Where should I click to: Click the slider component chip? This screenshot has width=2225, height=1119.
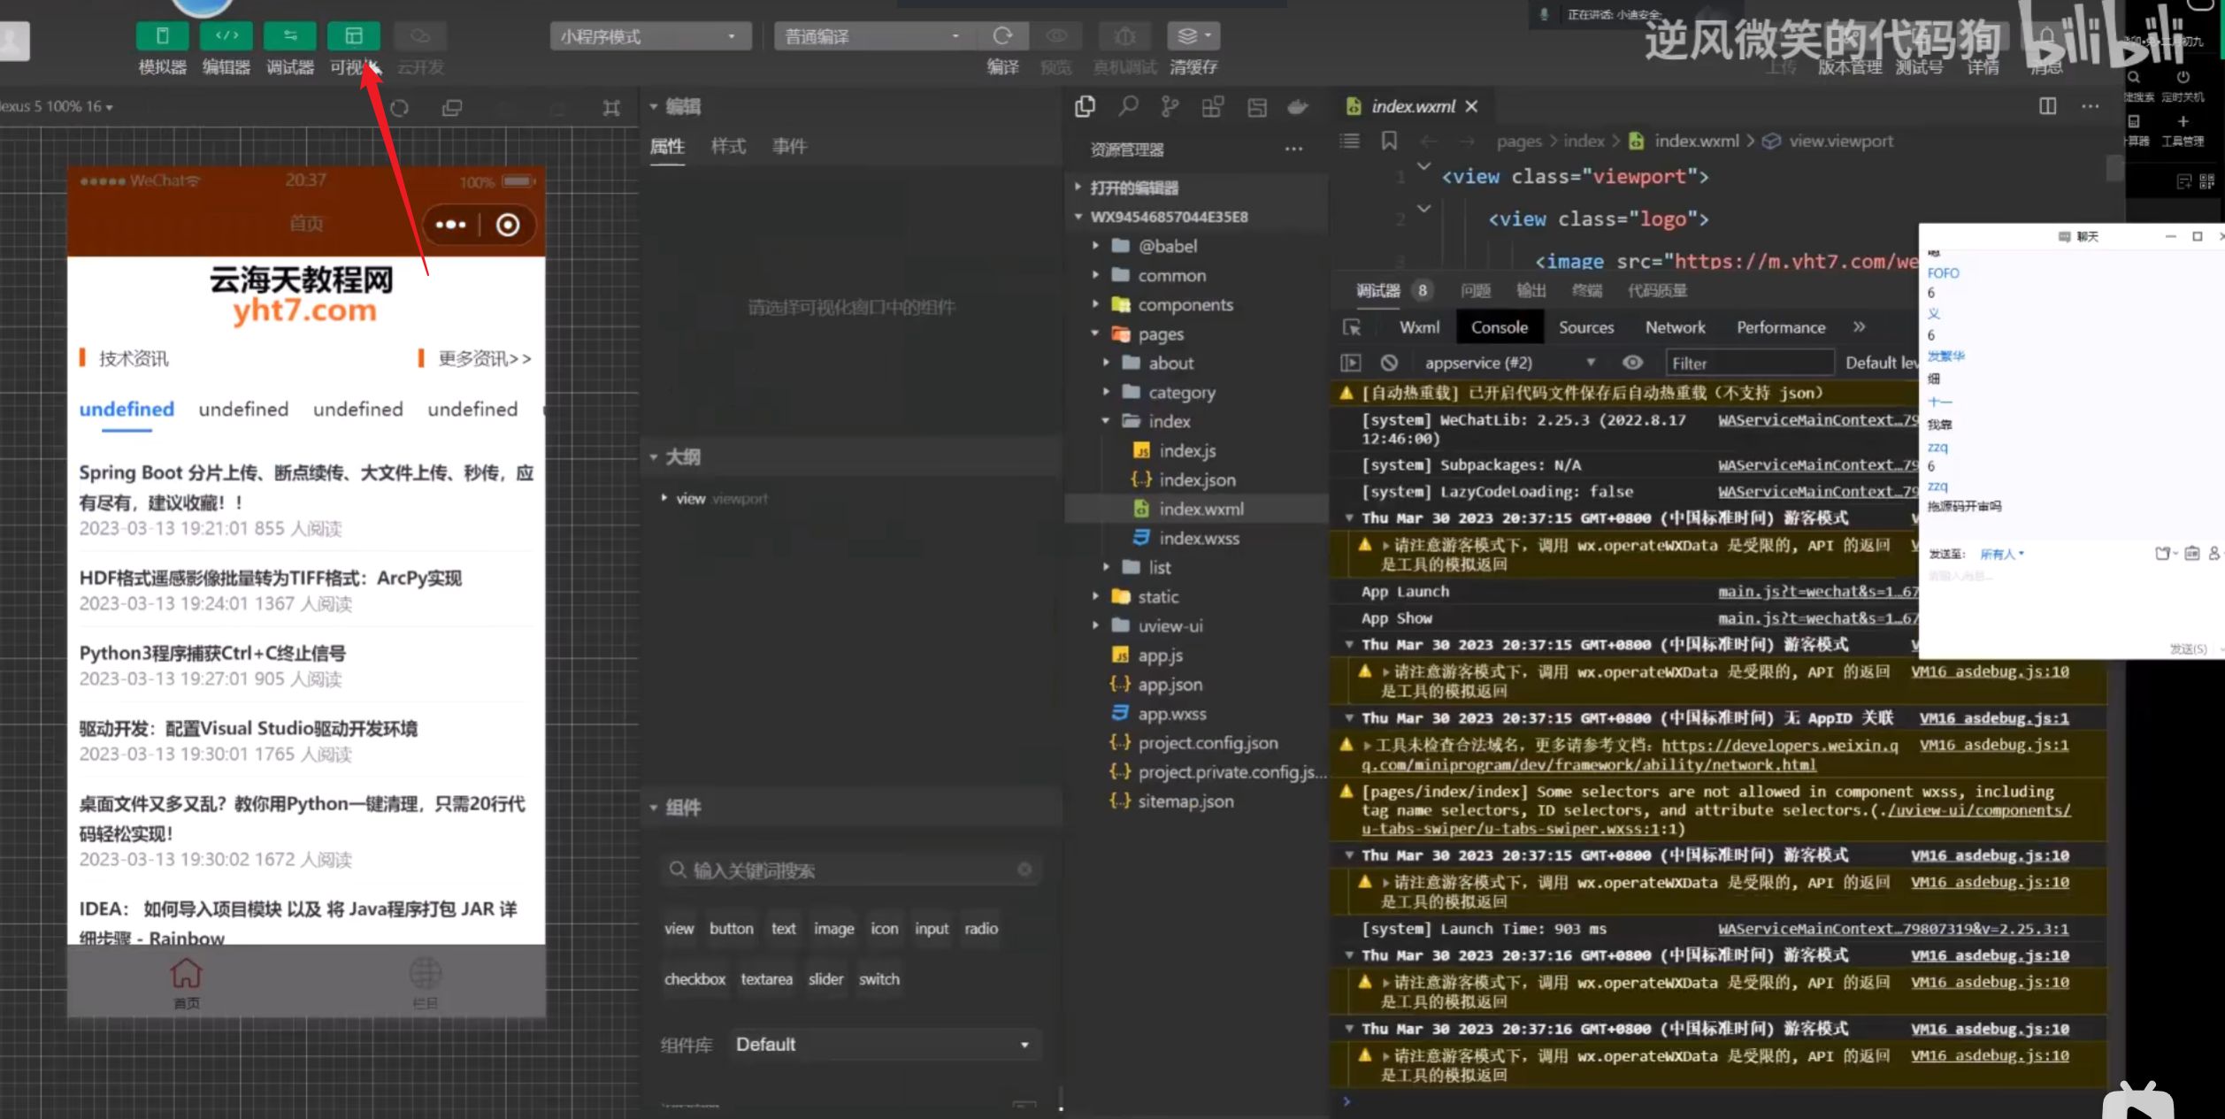825,979
